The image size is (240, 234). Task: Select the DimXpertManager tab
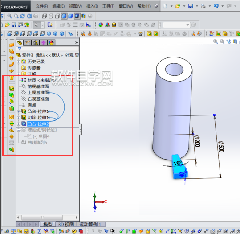44,43
